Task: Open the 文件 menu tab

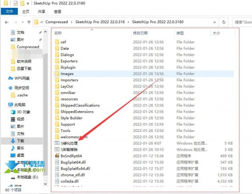Action: [9, 11]
